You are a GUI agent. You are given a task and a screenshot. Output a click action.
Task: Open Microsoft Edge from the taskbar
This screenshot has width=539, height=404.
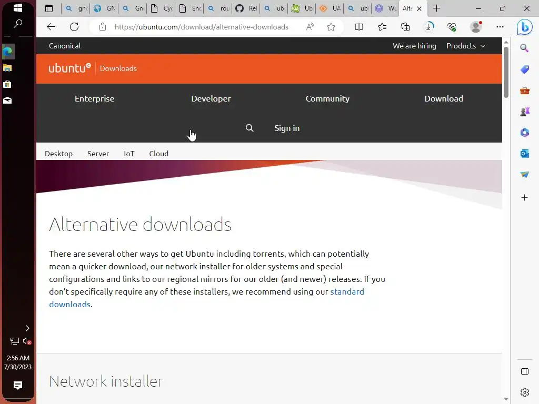click(7, 52)
